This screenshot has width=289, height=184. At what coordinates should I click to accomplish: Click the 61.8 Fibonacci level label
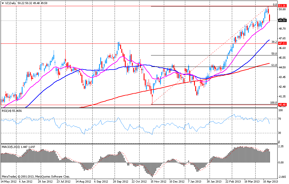(274, 65)
